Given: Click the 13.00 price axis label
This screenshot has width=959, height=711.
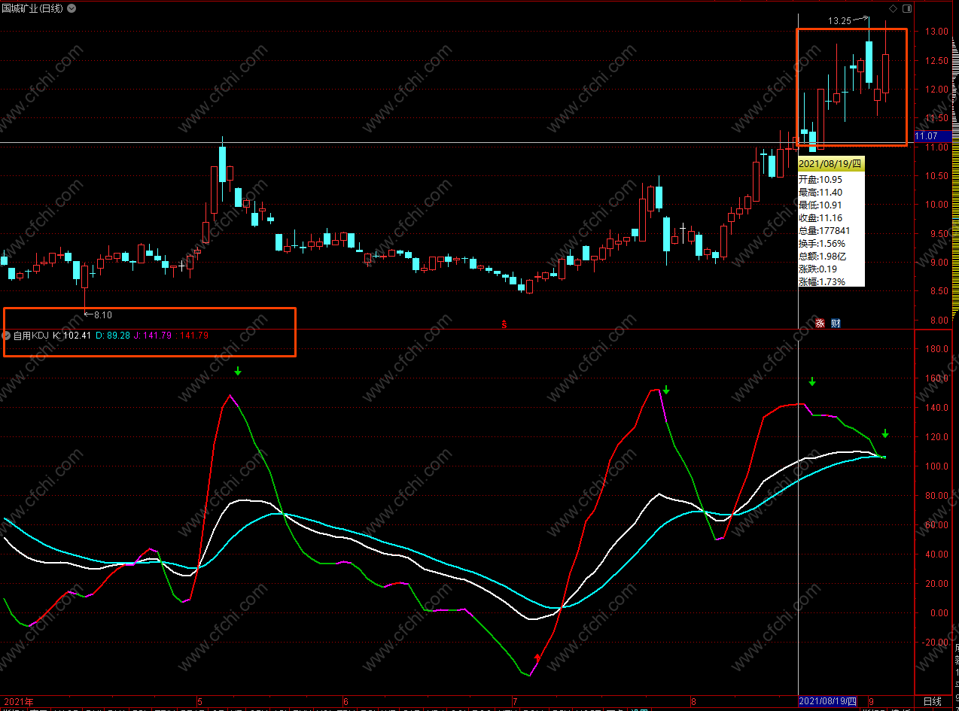Looking at the screenshot, I should [x=937, y=32].
